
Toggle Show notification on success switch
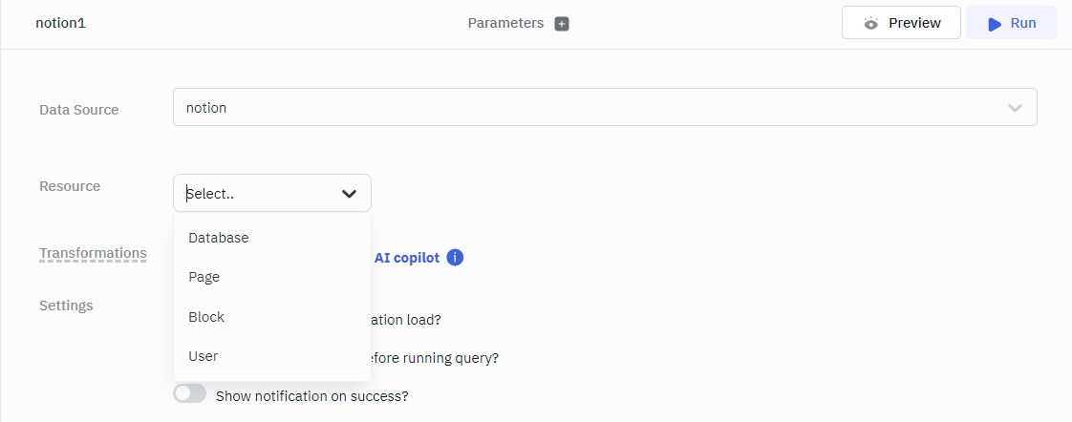tap(190, 393)
